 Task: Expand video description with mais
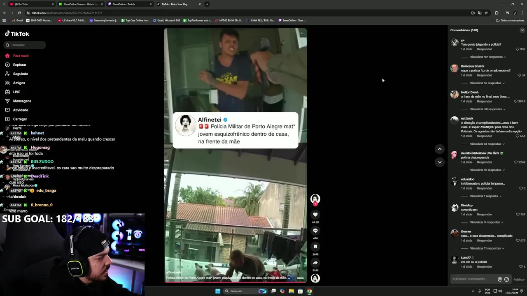coord(300,278)
